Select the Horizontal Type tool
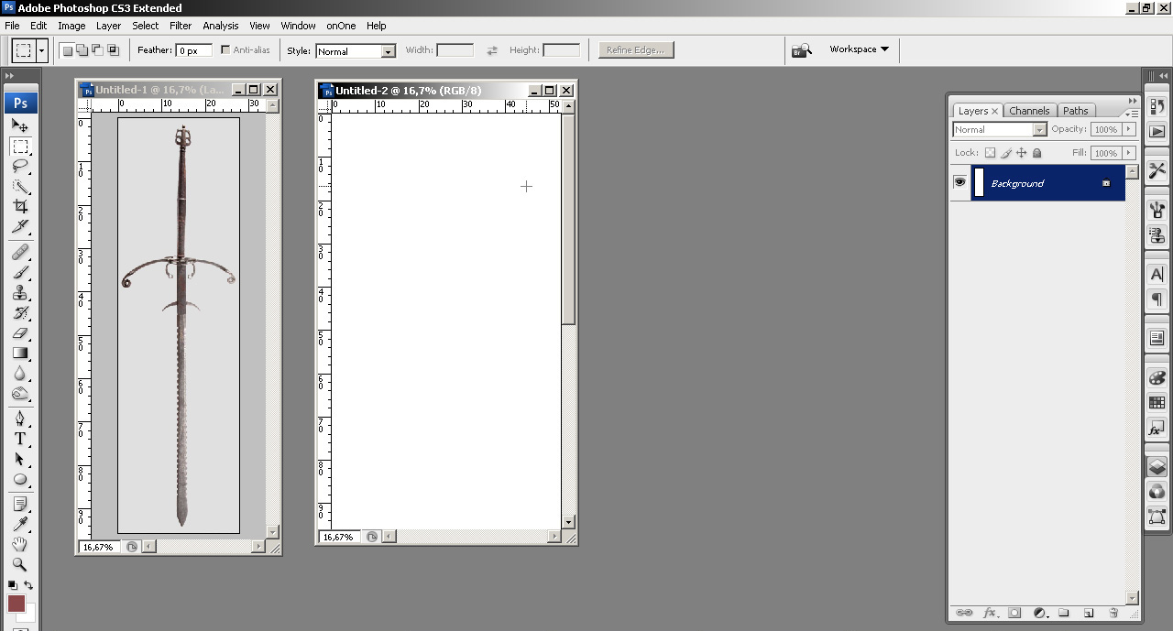Image resolution: width=1173 pixels, height=631 pixels. (19, 439)
